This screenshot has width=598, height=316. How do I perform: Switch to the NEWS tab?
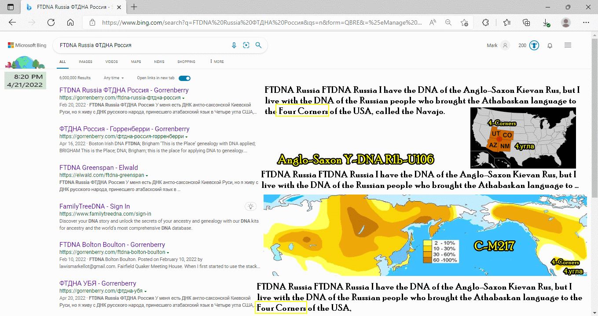(159, 62)
